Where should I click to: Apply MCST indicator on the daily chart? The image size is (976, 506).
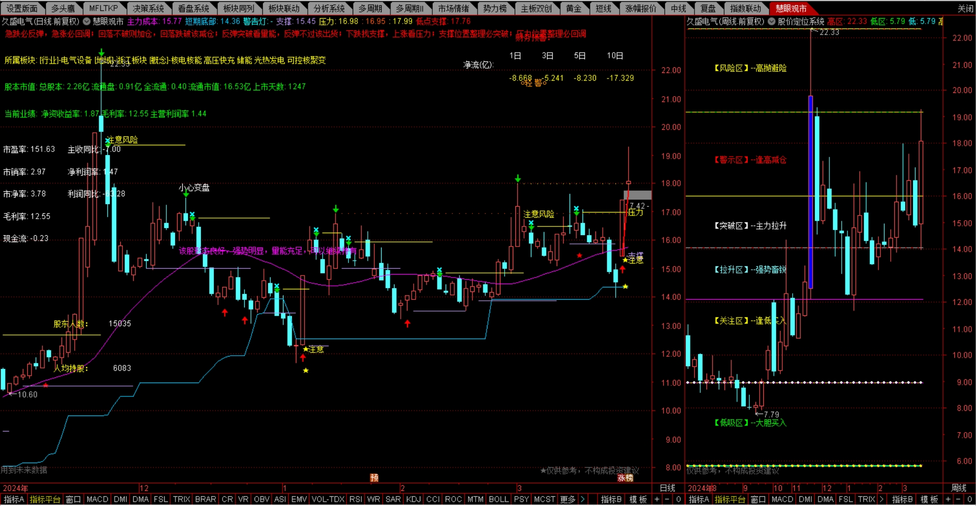(544, 499)
